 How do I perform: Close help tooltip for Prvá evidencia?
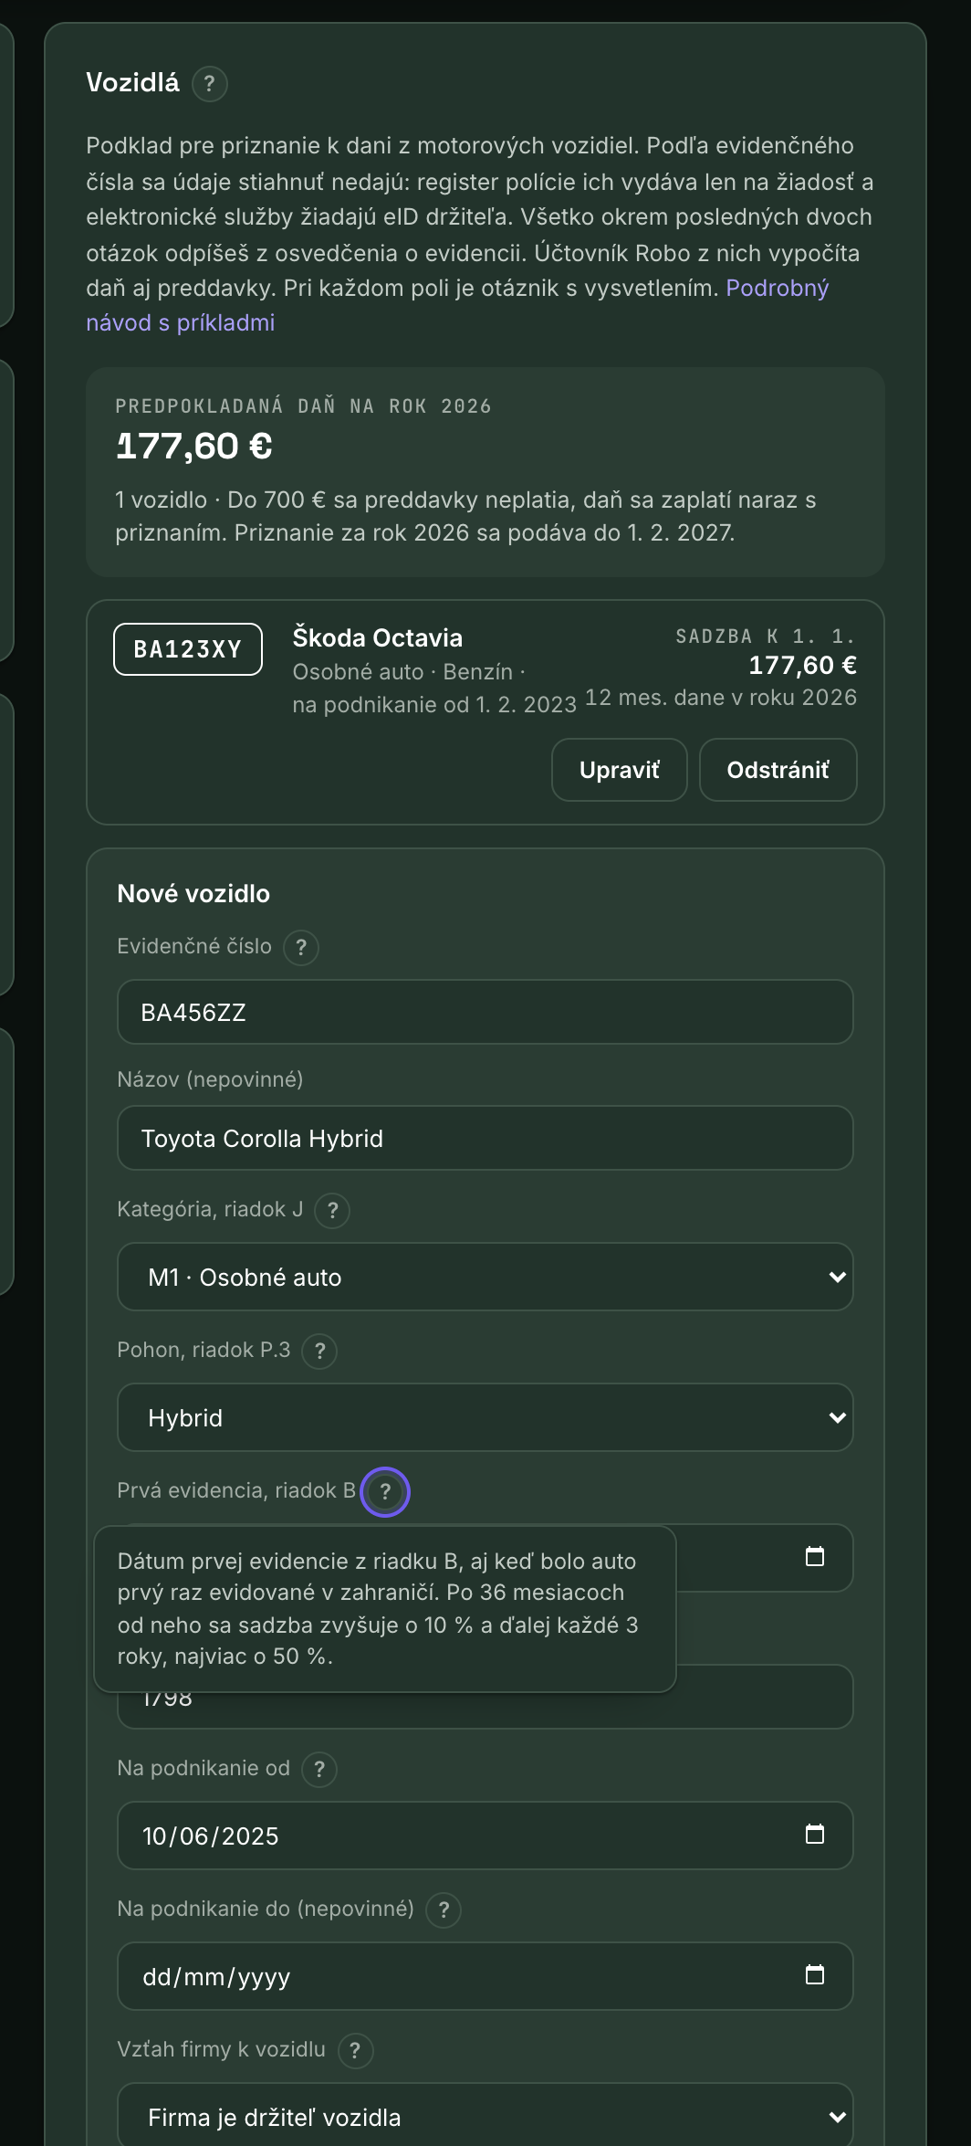385,1491
